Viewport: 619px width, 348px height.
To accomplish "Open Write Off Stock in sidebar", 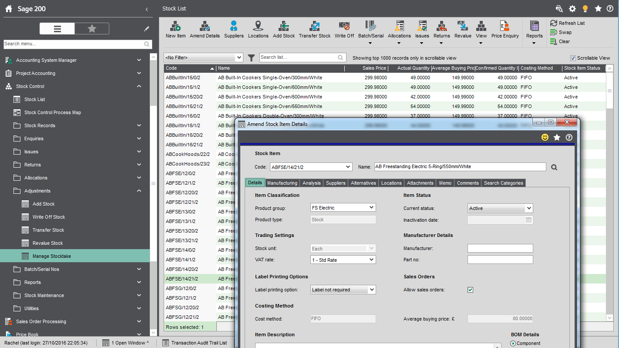I will click(49, 217).
